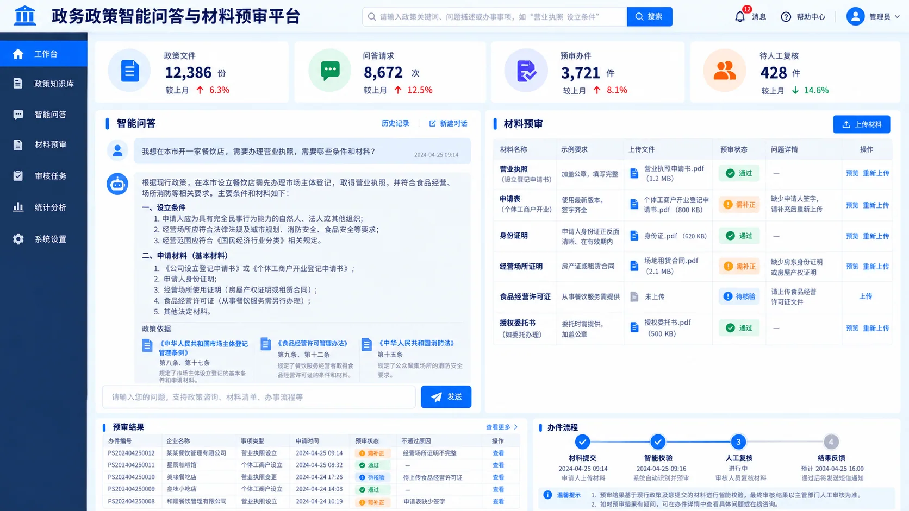Click 重新上传 for 身份证明 row
909x511 pixels.
[x=876, y=236]
